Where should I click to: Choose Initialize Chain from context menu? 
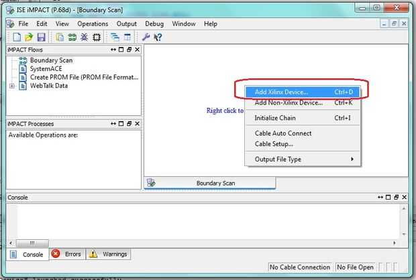303,118
